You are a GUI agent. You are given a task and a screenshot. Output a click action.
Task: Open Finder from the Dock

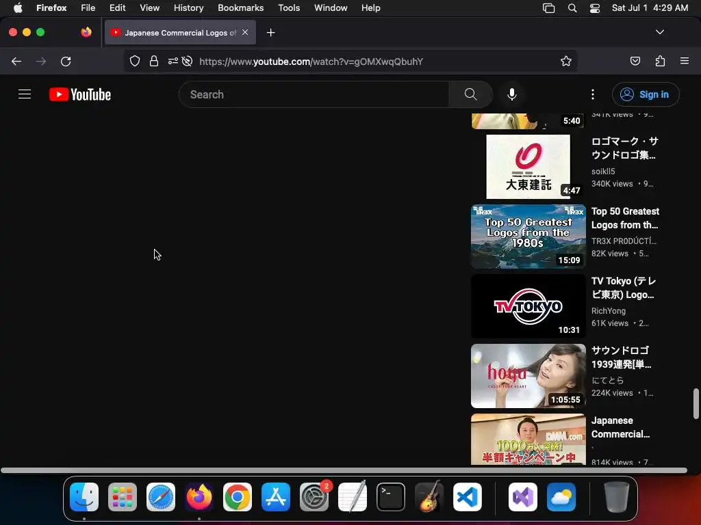[84, 497]
